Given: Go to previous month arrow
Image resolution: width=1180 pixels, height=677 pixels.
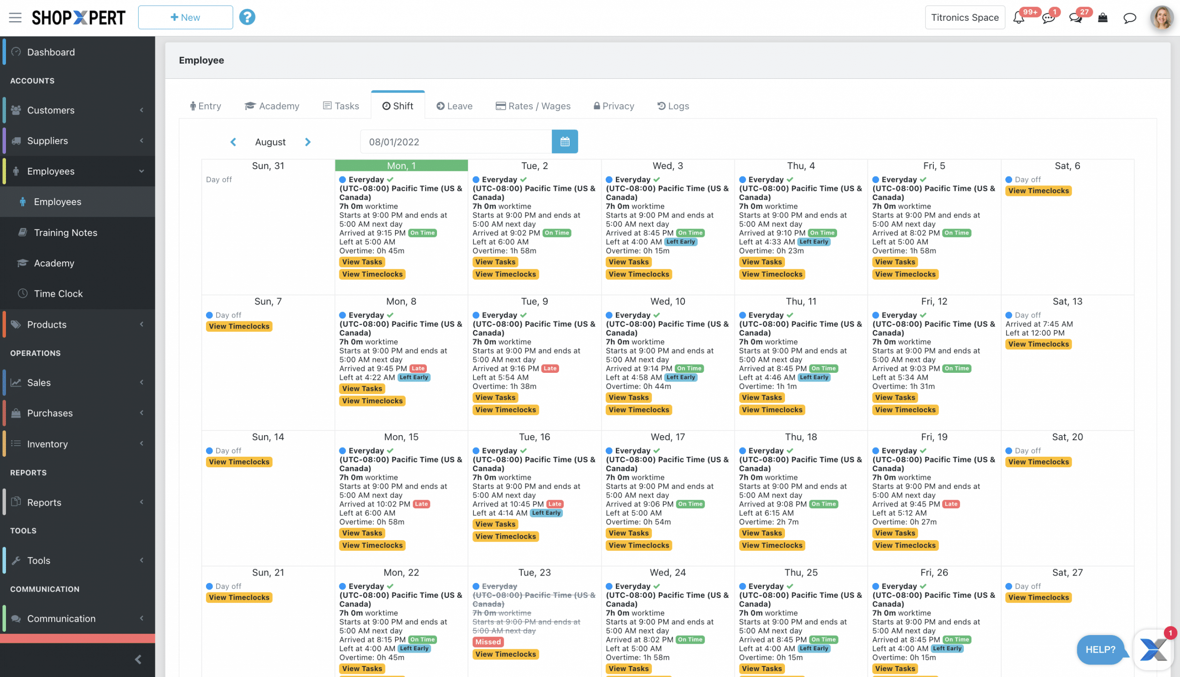Looking at the screenshot, I should [x=233, y=142].
